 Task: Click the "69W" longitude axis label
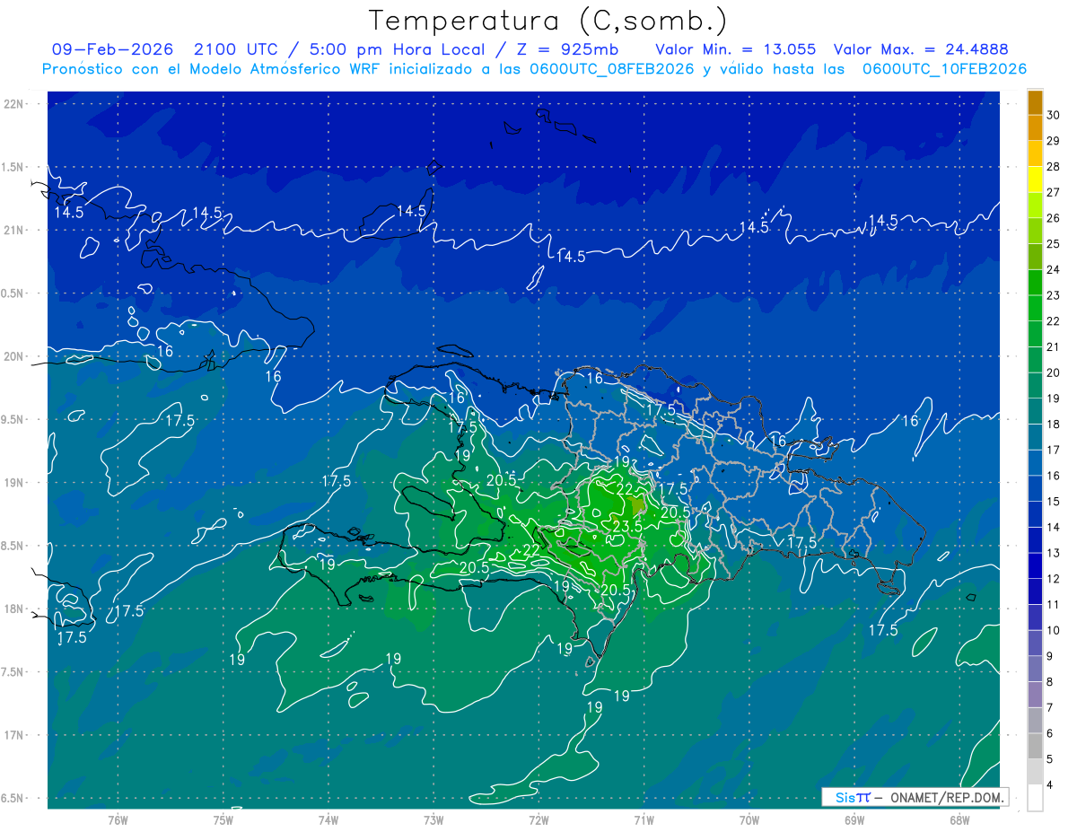tap(854, 820)
